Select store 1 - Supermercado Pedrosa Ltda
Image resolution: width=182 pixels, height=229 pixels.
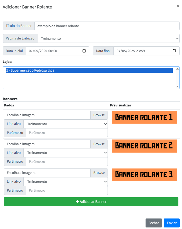[89, 70]
